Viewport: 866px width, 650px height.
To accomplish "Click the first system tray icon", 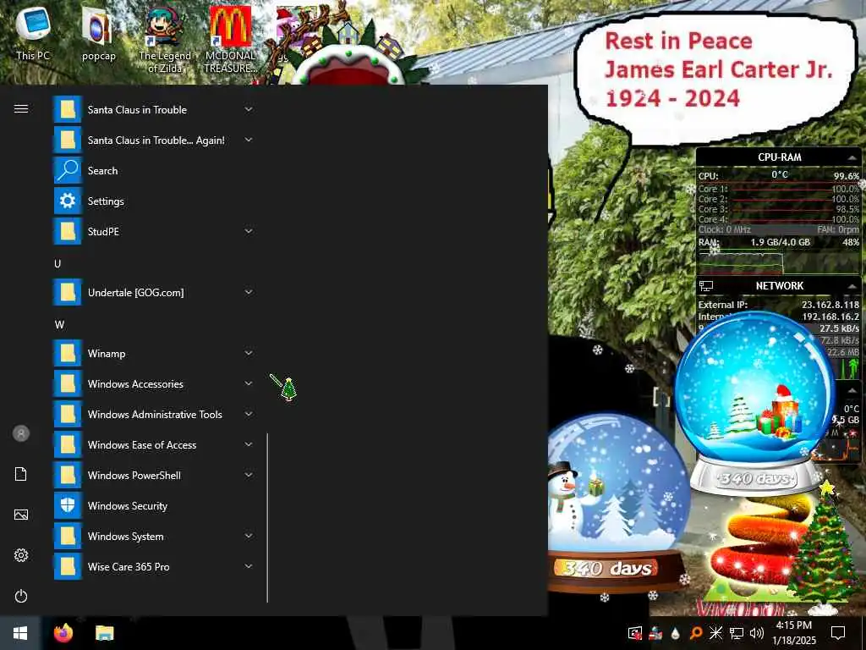I will click(635, 633).
